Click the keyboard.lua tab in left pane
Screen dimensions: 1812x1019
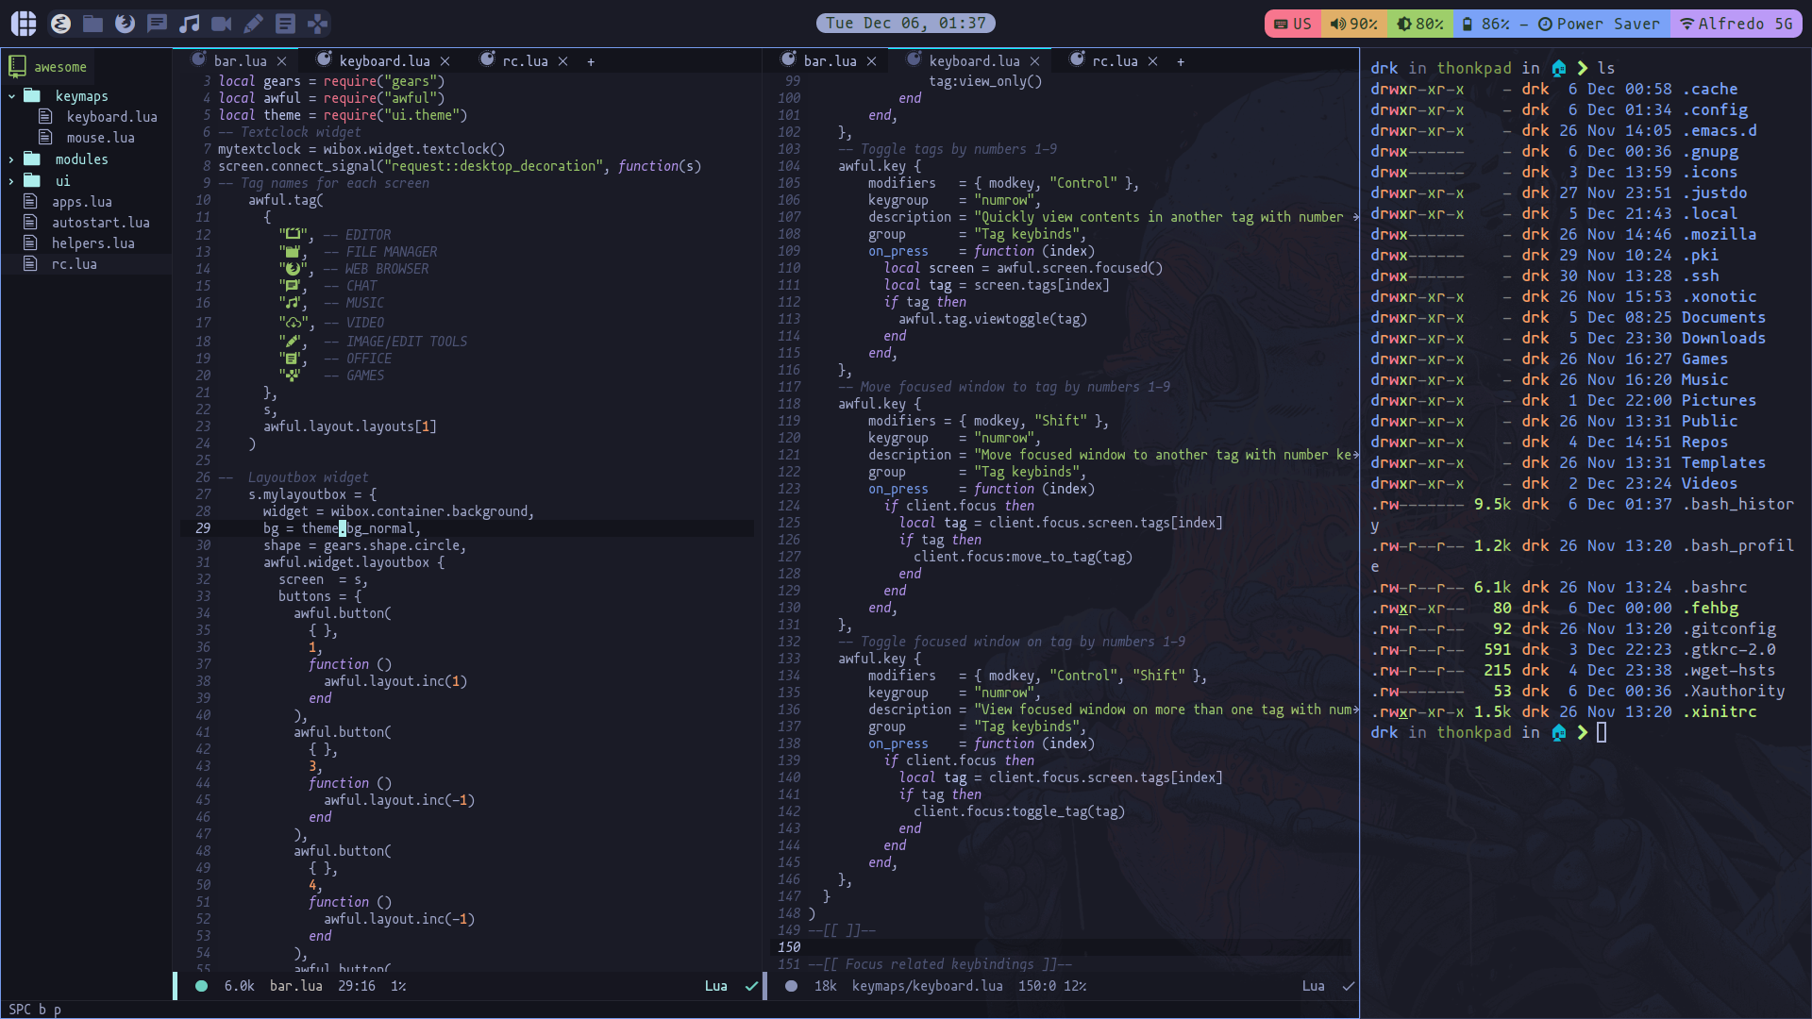(x=383, y=61)
